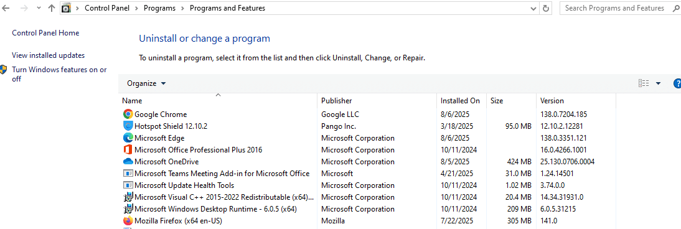This screenshot has height=229, width=681.
Task: Click the Mozilla Firefox icon
Action: [128, 220]
